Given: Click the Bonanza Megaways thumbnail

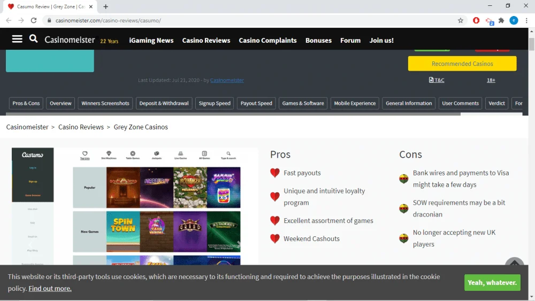Looking at the screenshot, I should [x=190, y=188].
